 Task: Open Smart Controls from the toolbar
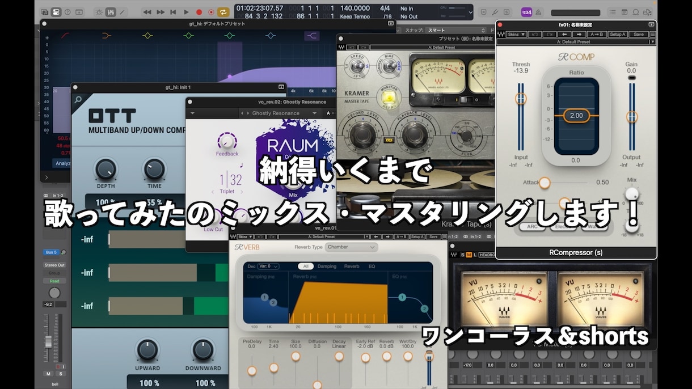(x=99, y=12)
